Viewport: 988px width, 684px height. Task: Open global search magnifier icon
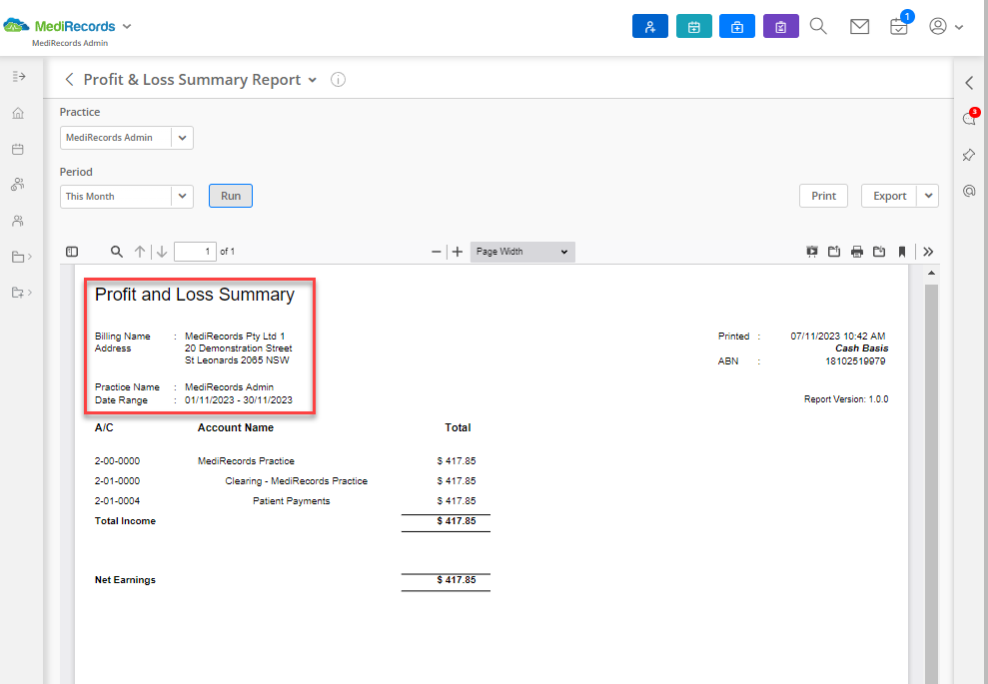tap(818, 26)
